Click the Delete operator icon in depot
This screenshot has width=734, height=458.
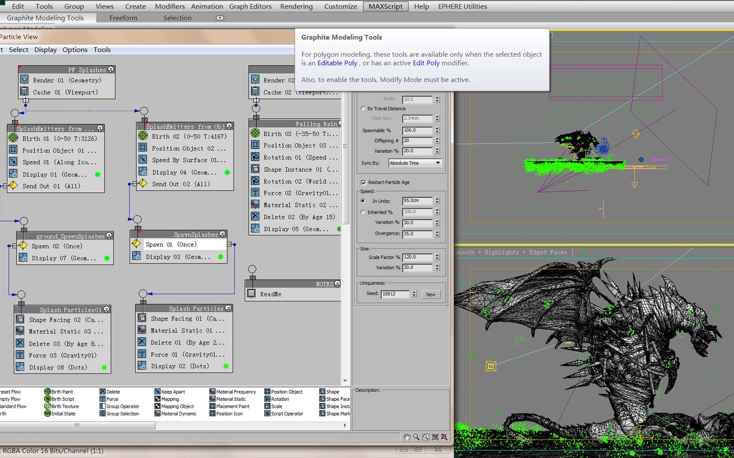point(102,392)
